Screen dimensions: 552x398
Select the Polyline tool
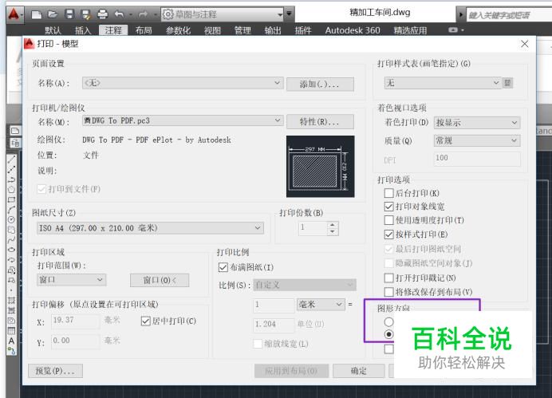pyautogui.click(x=12, y=179)
